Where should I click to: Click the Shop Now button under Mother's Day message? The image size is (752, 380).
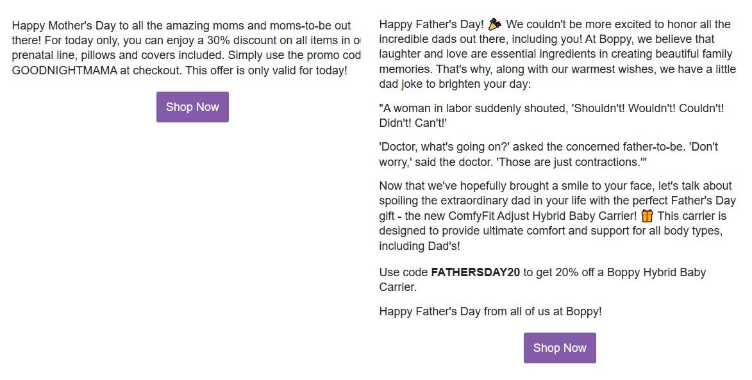click(192, 107)
